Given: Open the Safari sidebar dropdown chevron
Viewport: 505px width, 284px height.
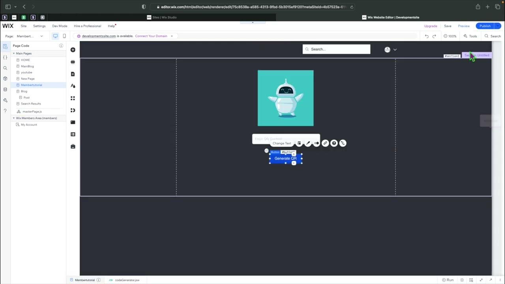Looking at the screenshot, I should pos(15,7).
